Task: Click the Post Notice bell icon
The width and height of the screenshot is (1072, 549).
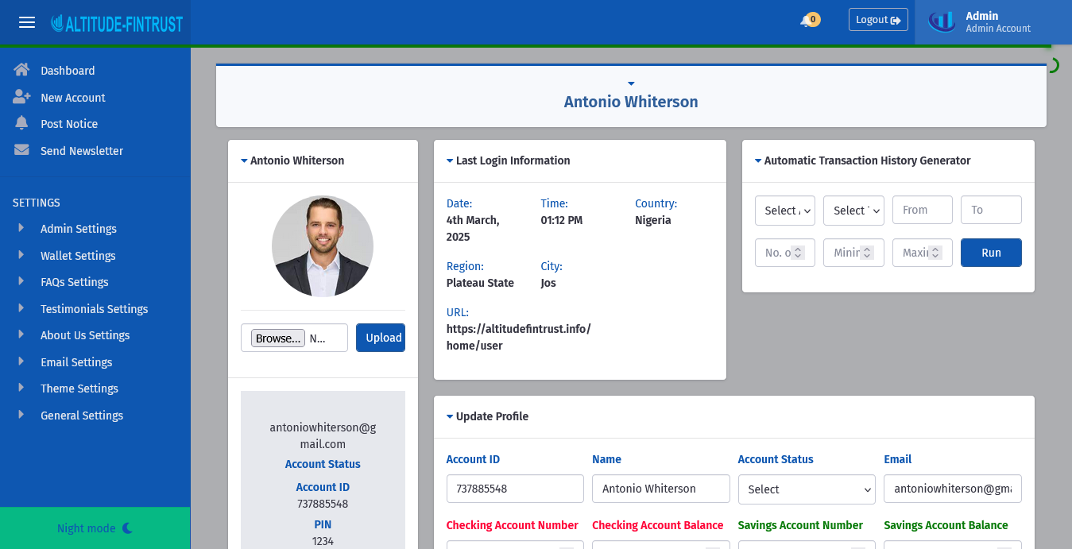Action: [x=21, y=123]
